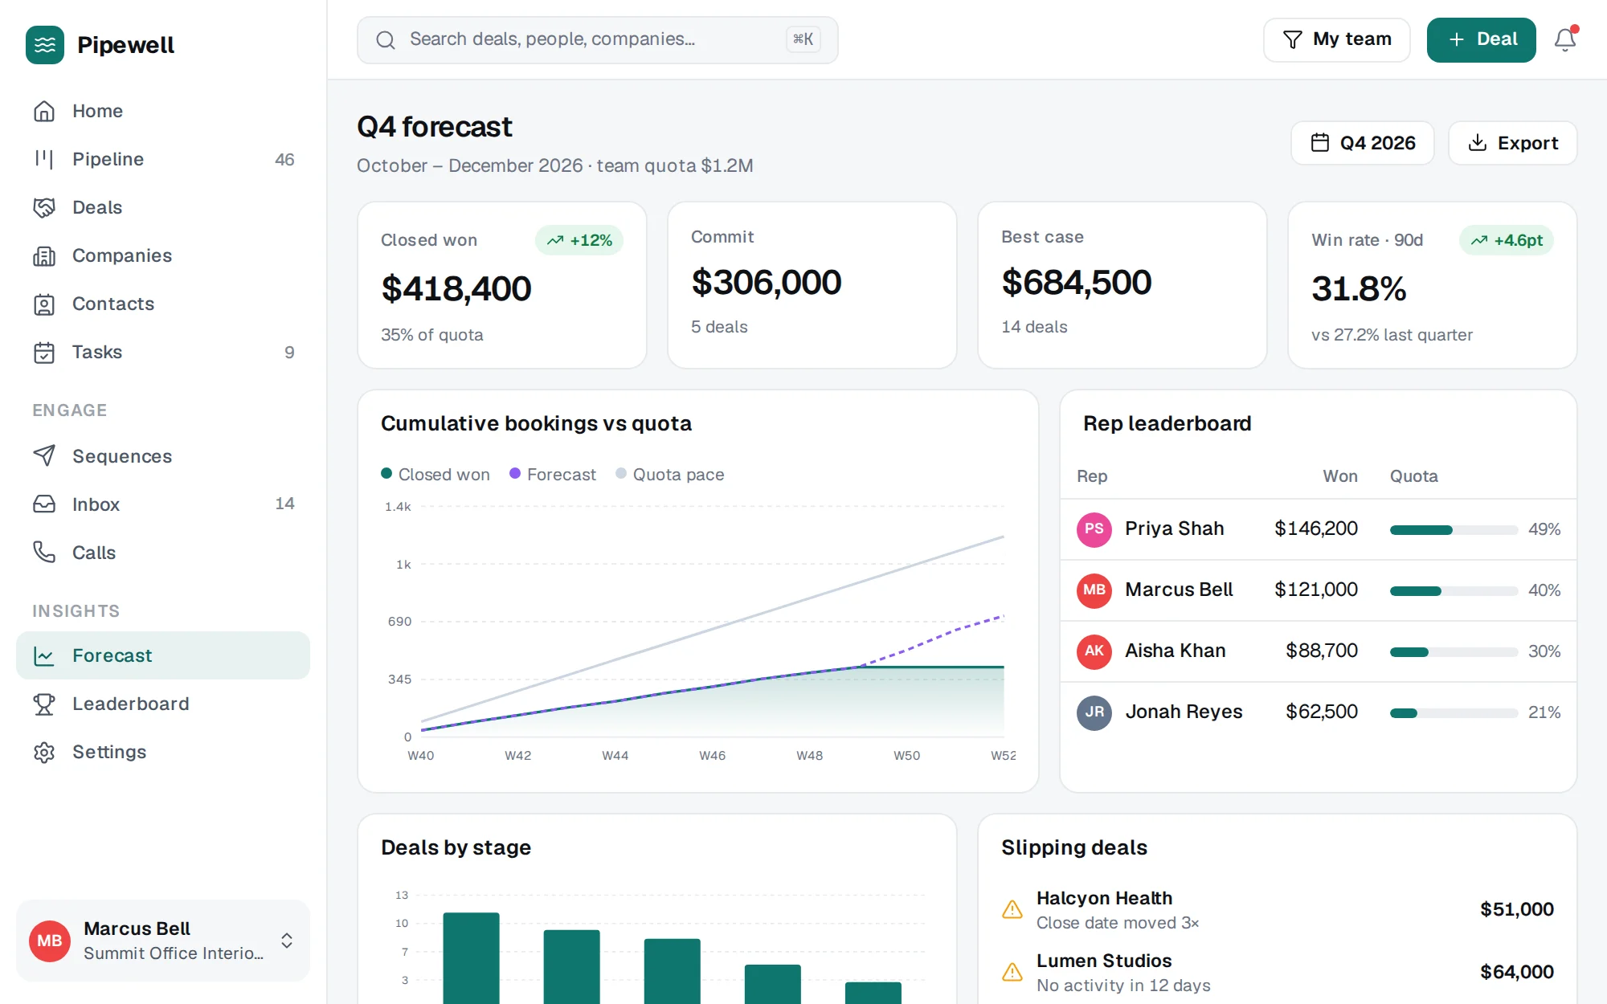Viewport: 1607px width, 1004px height.
Task: Open the My team filter dropdown
Action: pos(1337,39)
